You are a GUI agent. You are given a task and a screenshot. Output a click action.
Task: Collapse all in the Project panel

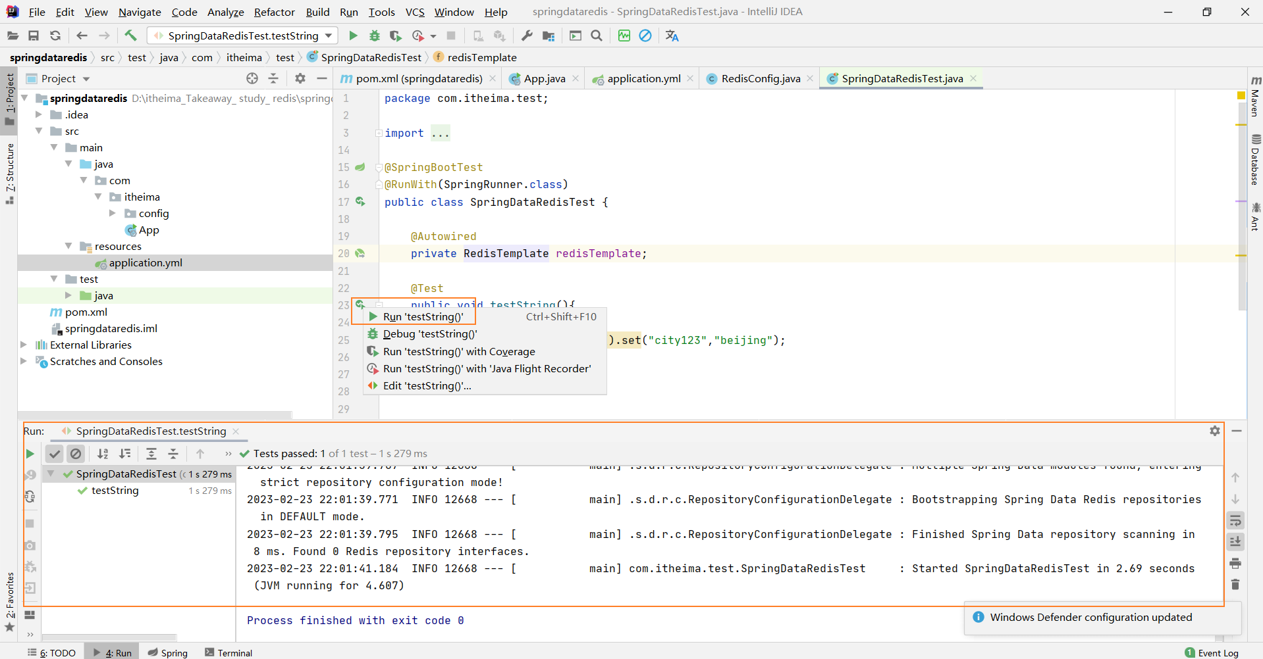pos(273,78)
